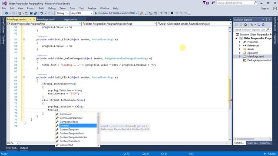Save the current file with the disk icon
This screenshot has width=278, height=156.
(x=31, y=13)
